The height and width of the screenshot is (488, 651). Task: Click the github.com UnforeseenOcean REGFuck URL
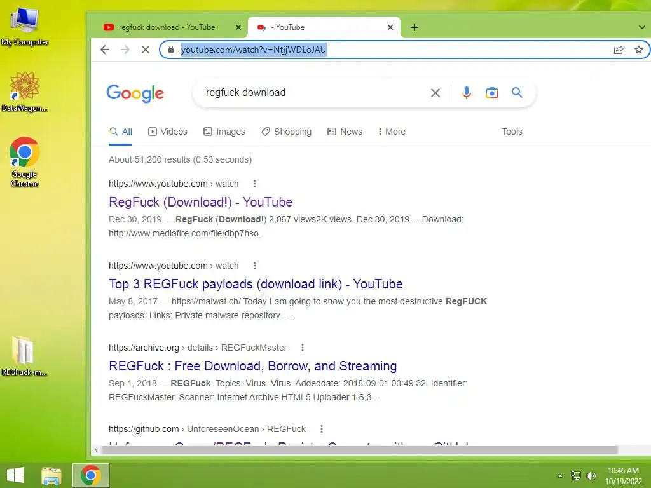pyautogui.click(x=207, y=429)
